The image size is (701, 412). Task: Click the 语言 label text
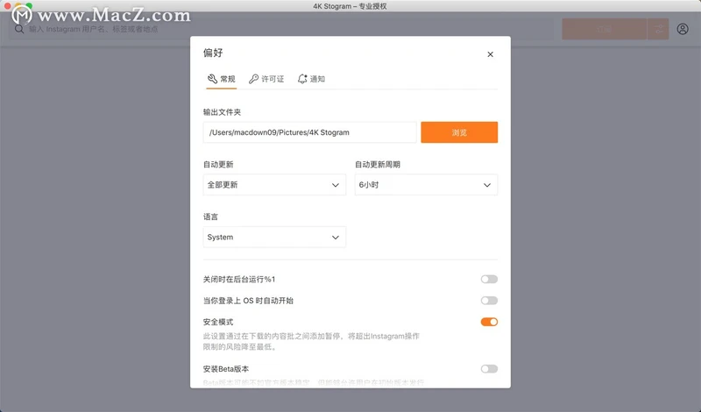tap(210, 217)
